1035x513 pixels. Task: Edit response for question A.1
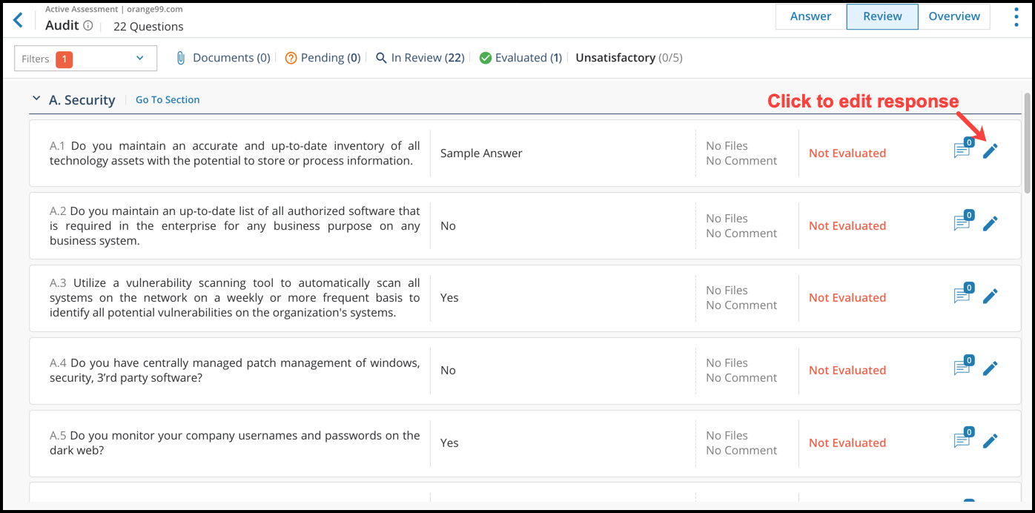991,151
